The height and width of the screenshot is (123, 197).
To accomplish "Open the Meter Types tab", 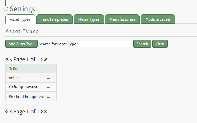I will pos(89,19).
